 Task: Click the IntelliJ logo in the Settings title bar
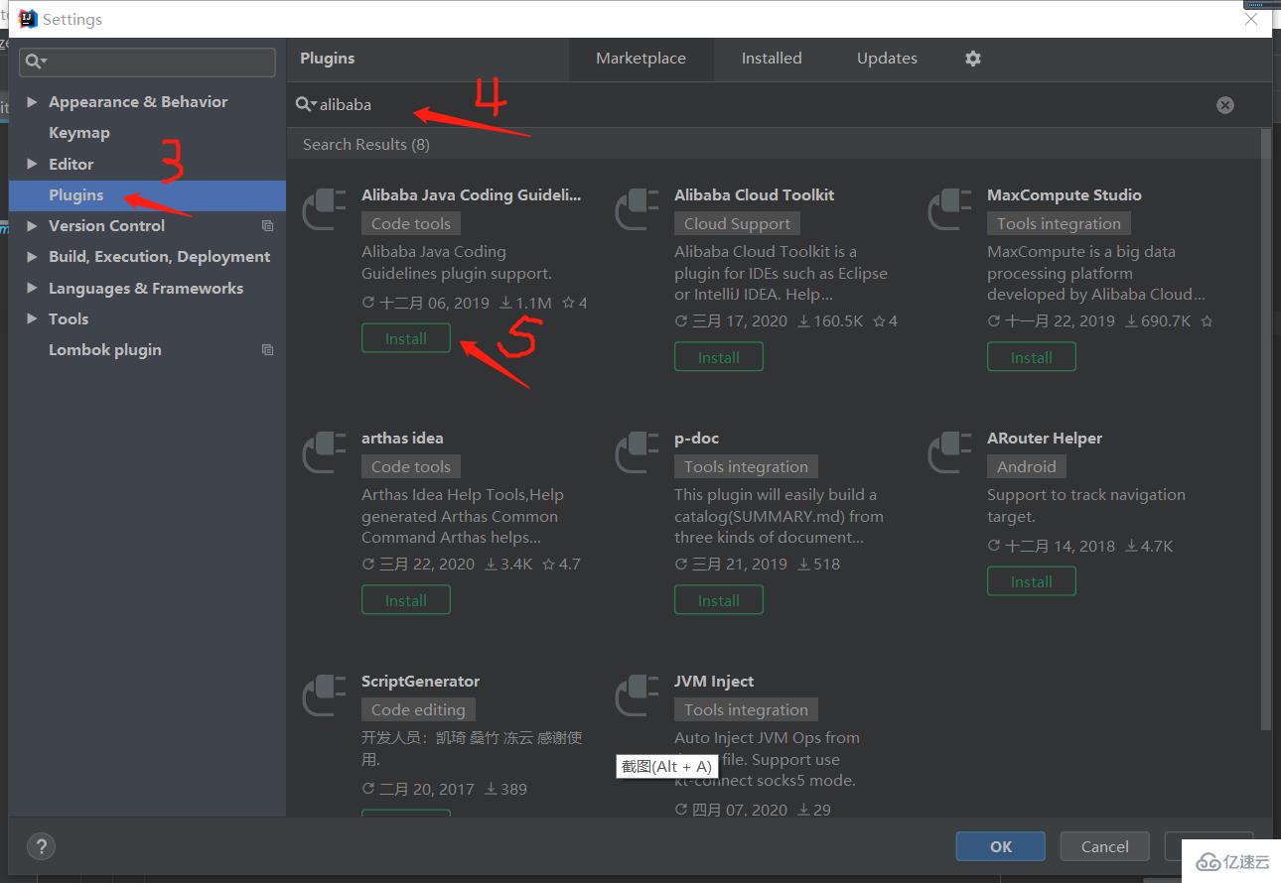pyautogui.click(x=29, y=19)
